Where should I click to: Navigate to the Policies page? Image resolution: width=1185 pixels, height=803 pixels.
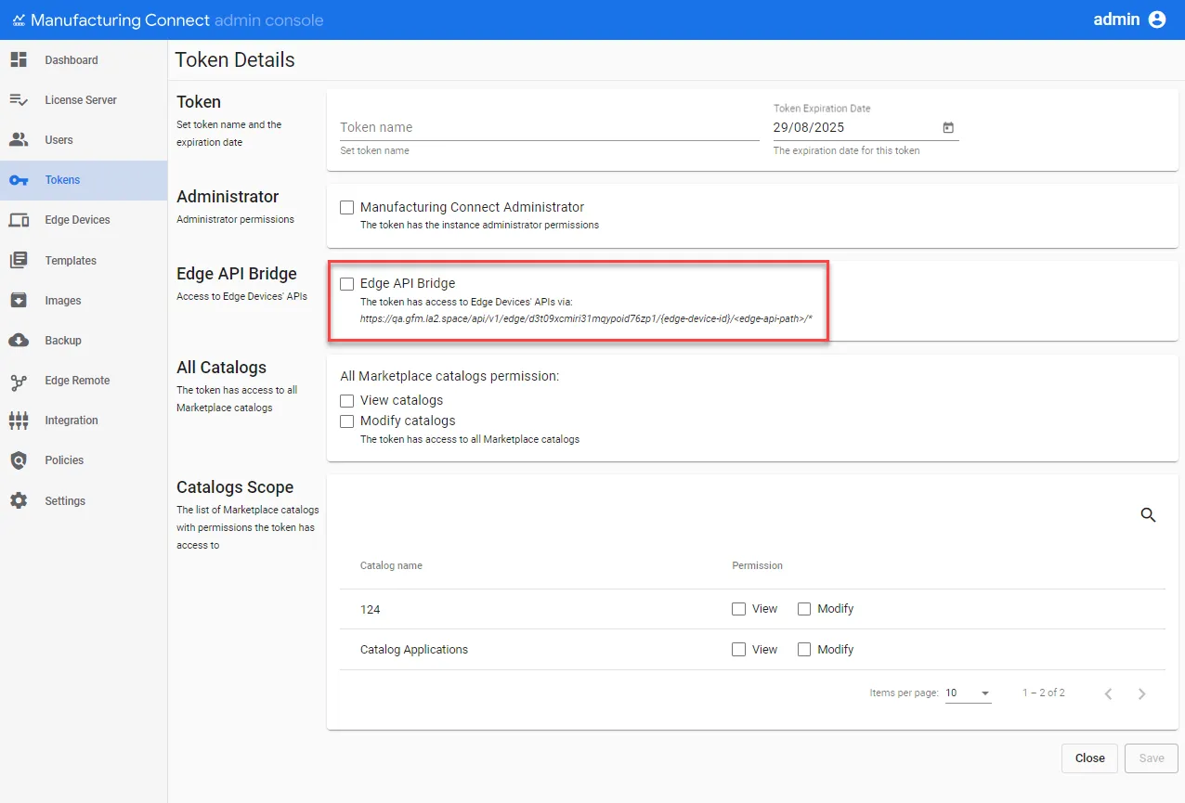point(84,460)
